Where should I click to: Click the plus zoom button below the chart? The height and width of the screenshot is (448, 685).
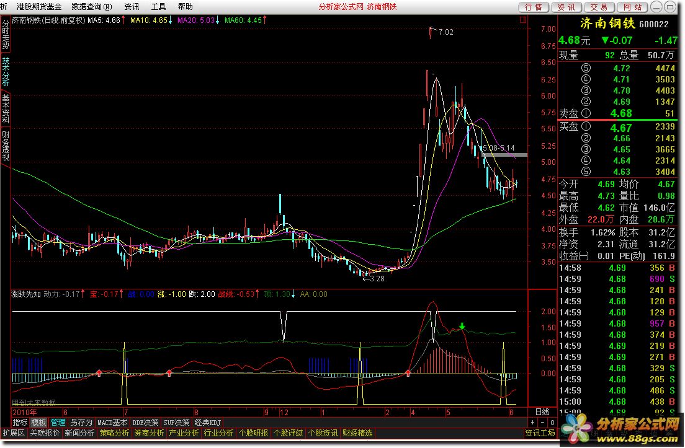pyautogui.click(x=532, y=422)
